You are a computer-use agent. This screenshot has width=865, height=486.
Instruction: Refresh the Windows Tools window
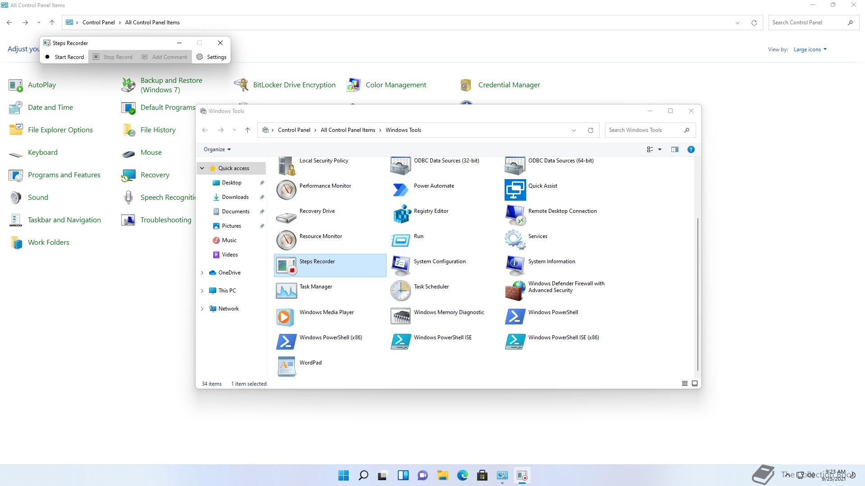pyautogui.click(x=590, y=130)
